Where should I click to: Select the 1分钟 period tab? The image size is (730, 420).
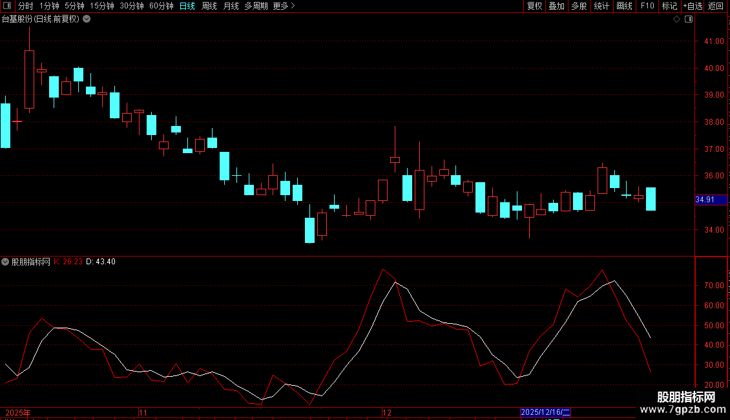pos(49,6)
